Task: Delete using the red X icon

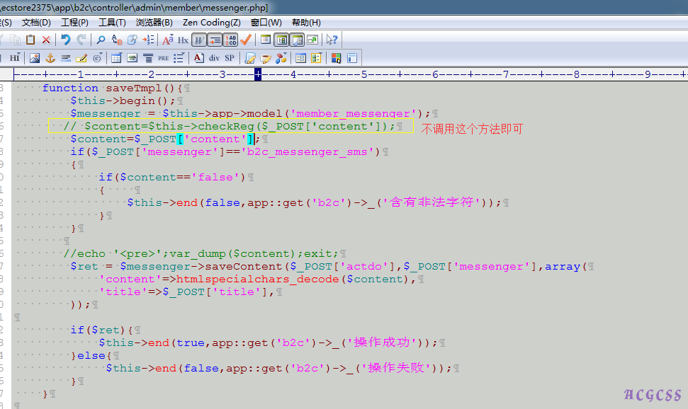Action: tap(46, 40)
